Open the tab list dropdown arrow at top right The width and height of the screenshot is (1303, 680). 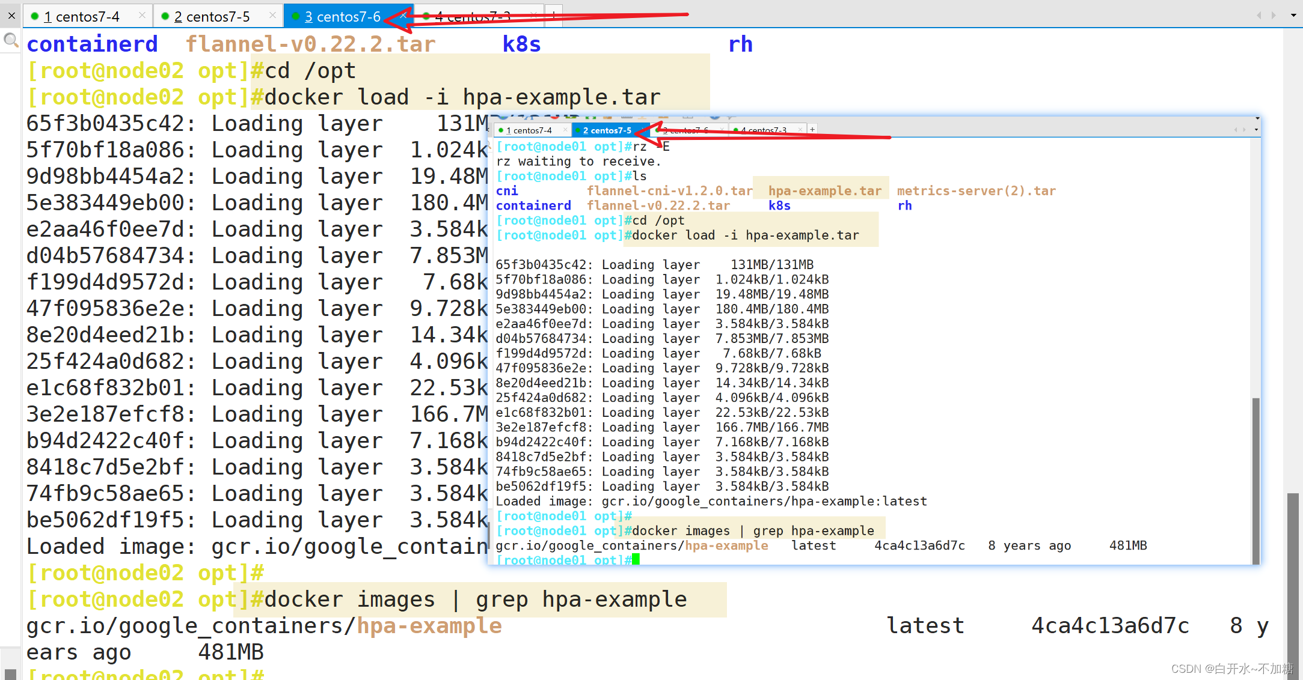[1293, 15]
